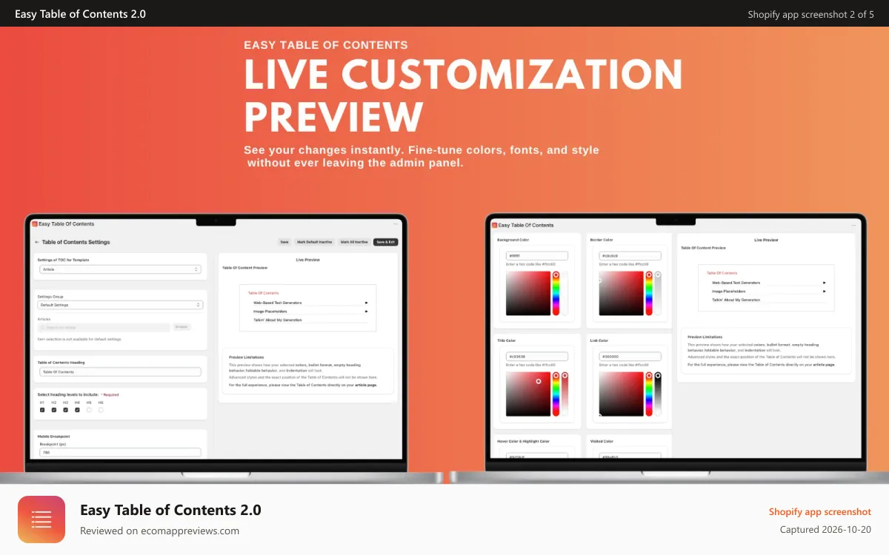Click the orange Shopify app screenshot text in the footer
Image resolution: width=889 pixels, height=555 pixels.
point(819,512)
